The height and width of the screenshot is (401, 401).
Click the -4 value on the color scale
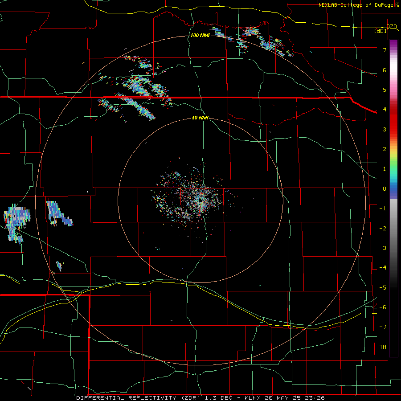click(x=383, y=268)
